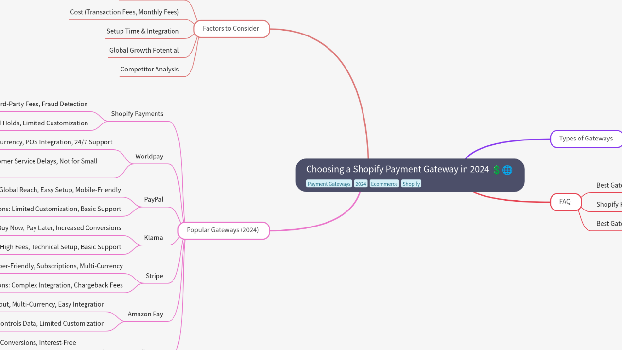Viewport: 622px width, 350px height.
Task: Click the 'Payment Gateways' tag
Action: tap(329, 184)
